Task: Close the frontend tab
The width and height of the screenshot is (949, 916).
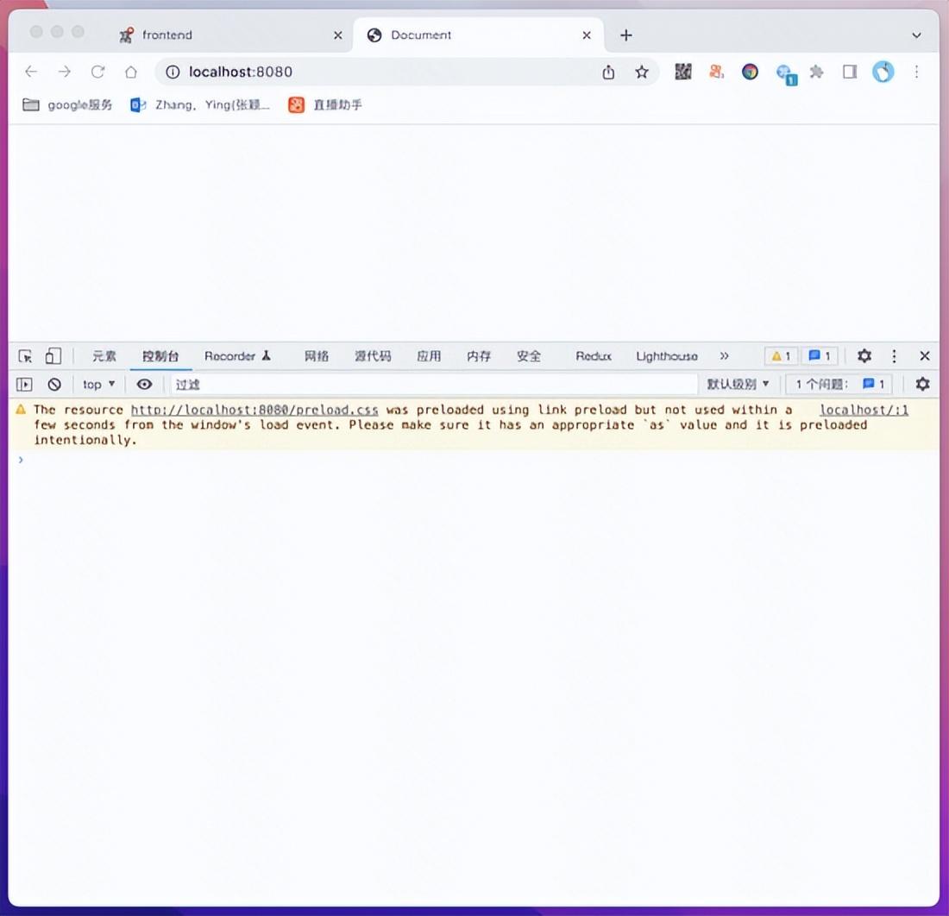Action: point(337,35)
